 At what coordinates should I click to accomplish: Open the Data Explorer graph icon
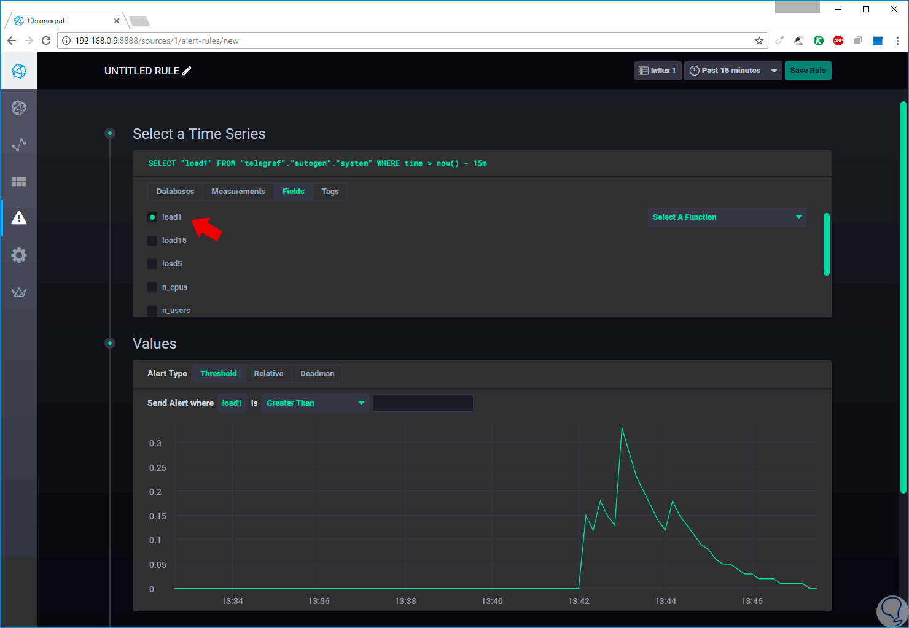click(19, 144)
